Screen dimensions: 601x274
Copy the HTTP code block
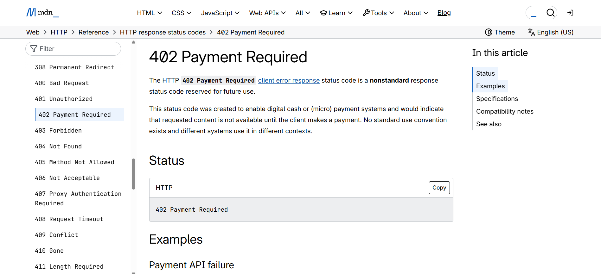click(x=439, y=188)
